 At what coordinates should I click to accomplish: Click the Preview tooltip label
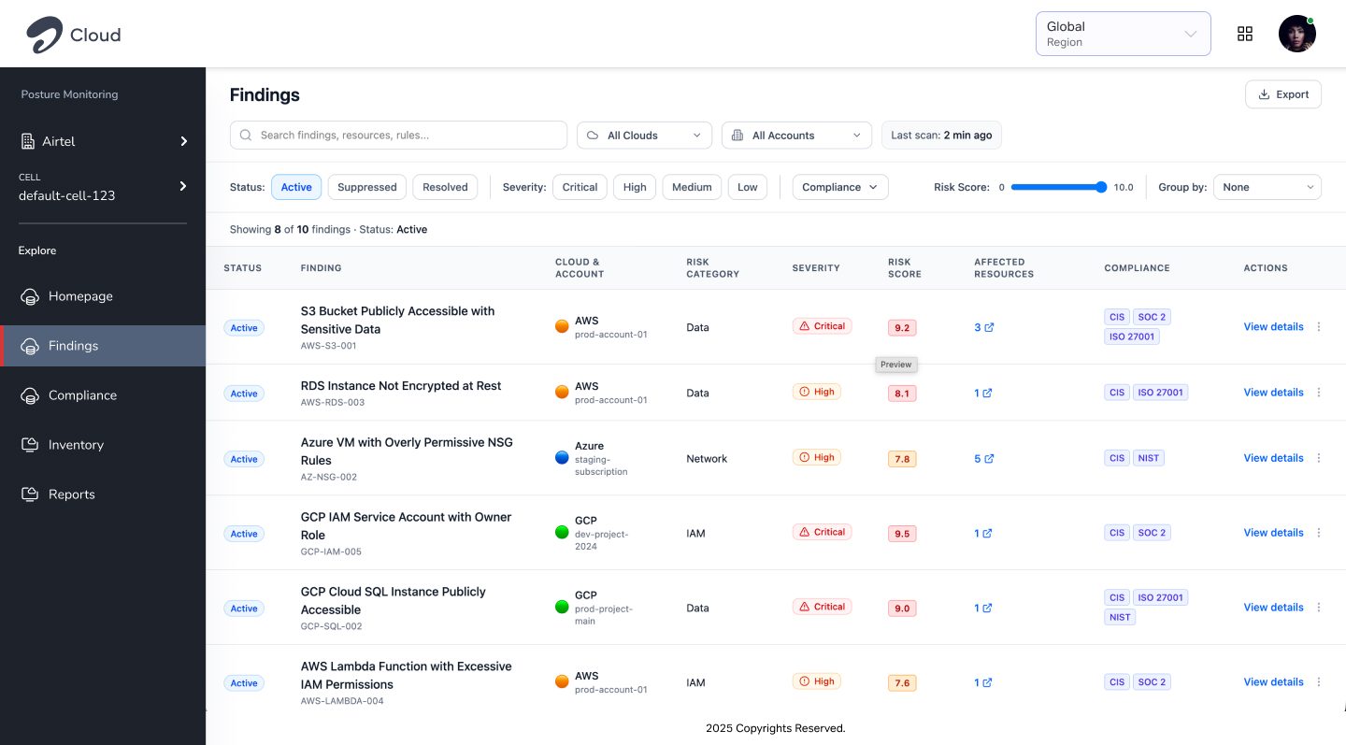click(895, 365)
